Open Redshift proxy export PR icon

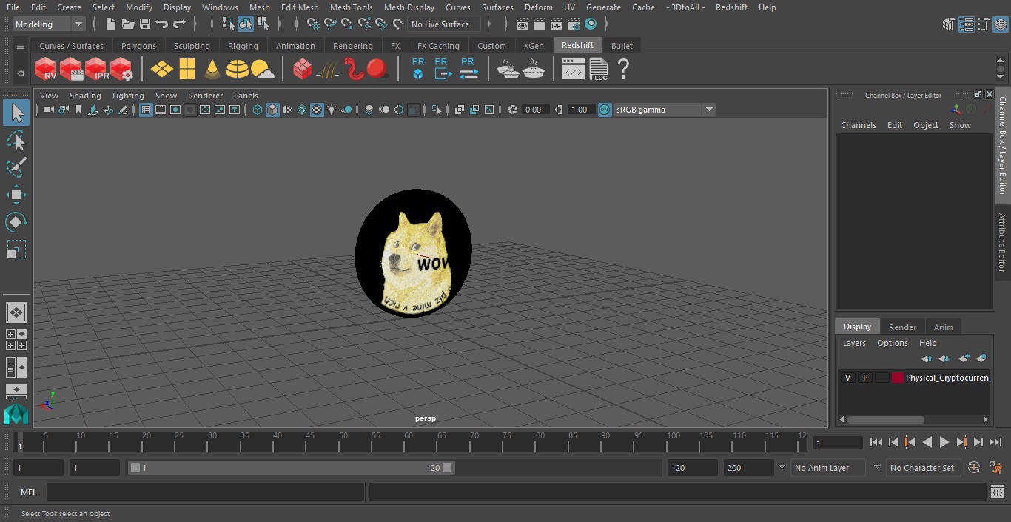point(443,69)
